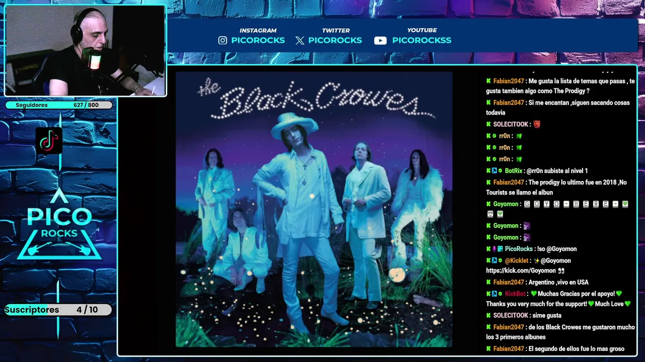Open the TikTok icon on sidebar
645x362 pixels.
click(49, 141)
